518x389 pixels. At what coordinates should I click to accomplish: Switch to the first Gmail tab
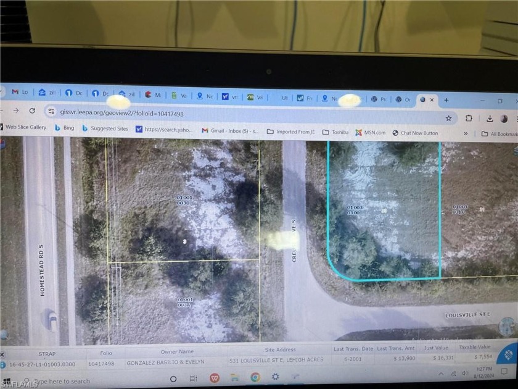tap(20, 92)
